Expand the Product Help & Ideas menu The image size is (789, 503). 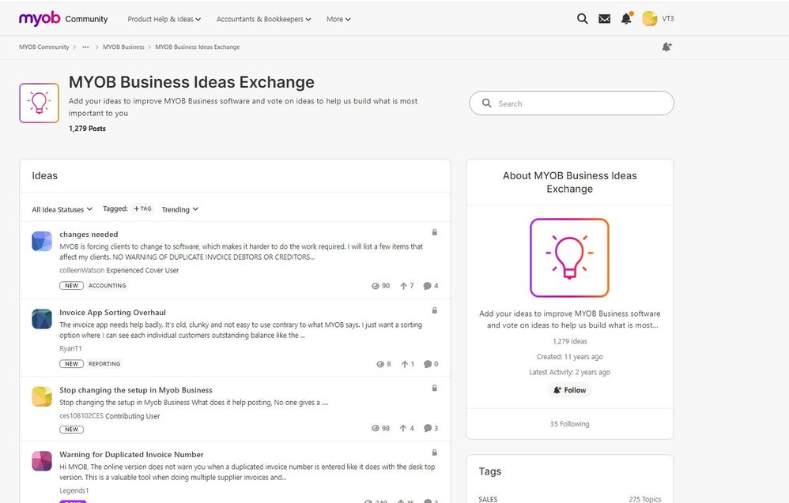point(164,19)
